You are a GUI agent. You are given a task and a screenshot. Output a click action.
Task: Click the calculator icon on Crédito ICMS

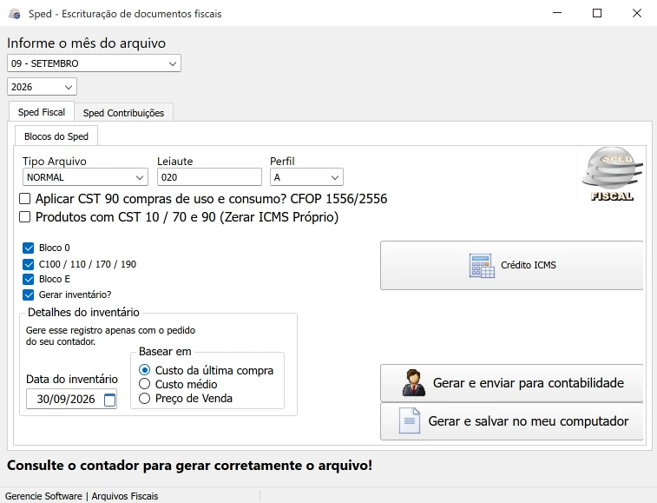click(x=482, y=266)
